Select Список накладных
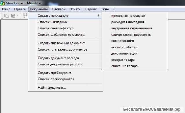 [x=65, y=22]
